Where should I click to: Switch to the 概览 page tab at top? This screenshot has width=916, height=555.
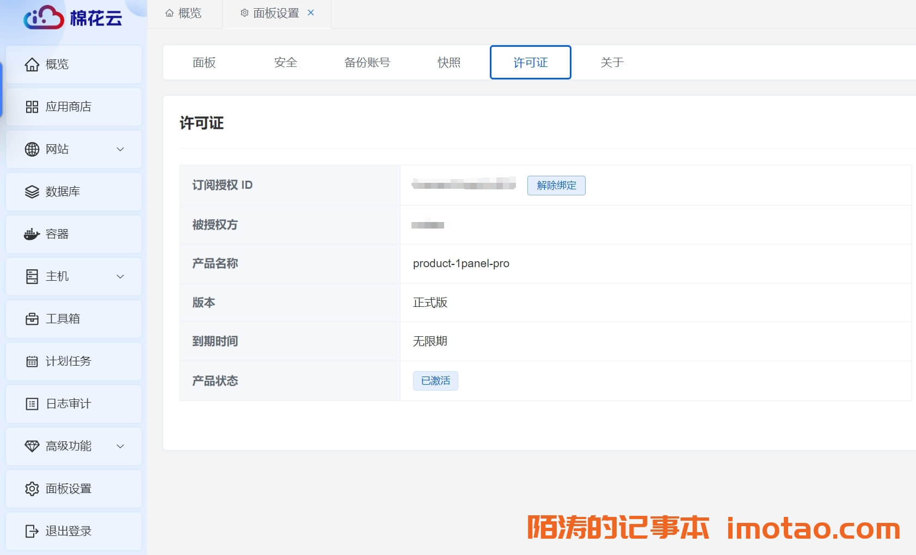point(184,13)
